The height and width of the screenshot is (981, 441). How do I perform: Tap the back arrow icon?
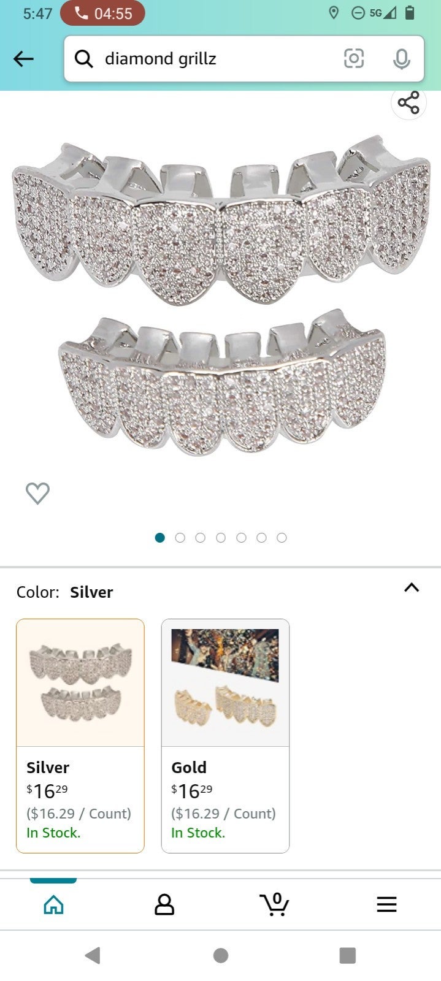point(23,59)
